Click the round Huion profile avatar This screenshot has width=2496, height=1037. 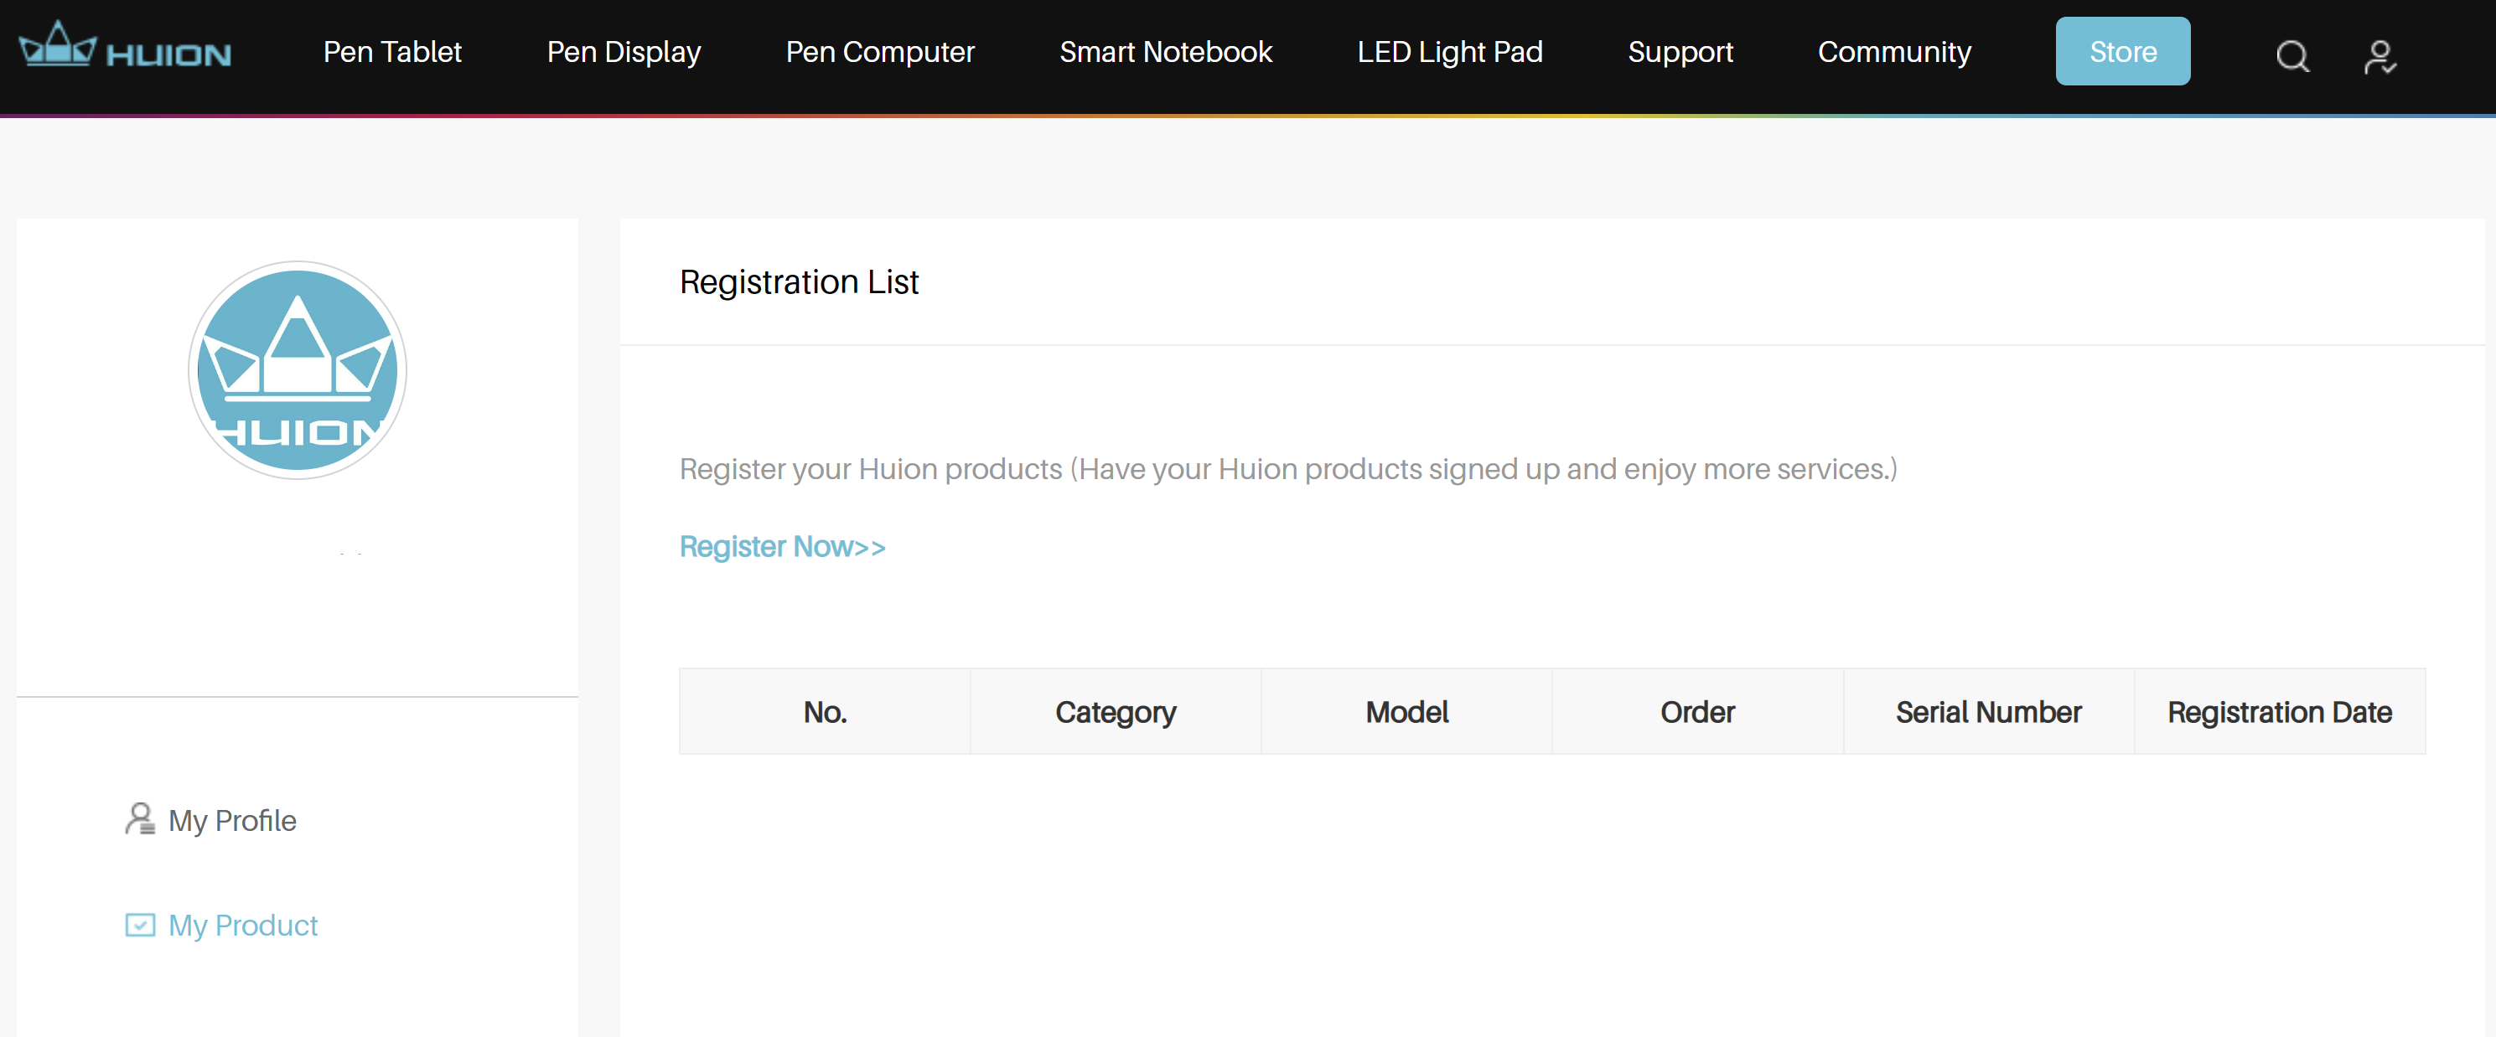pos(298,370)
